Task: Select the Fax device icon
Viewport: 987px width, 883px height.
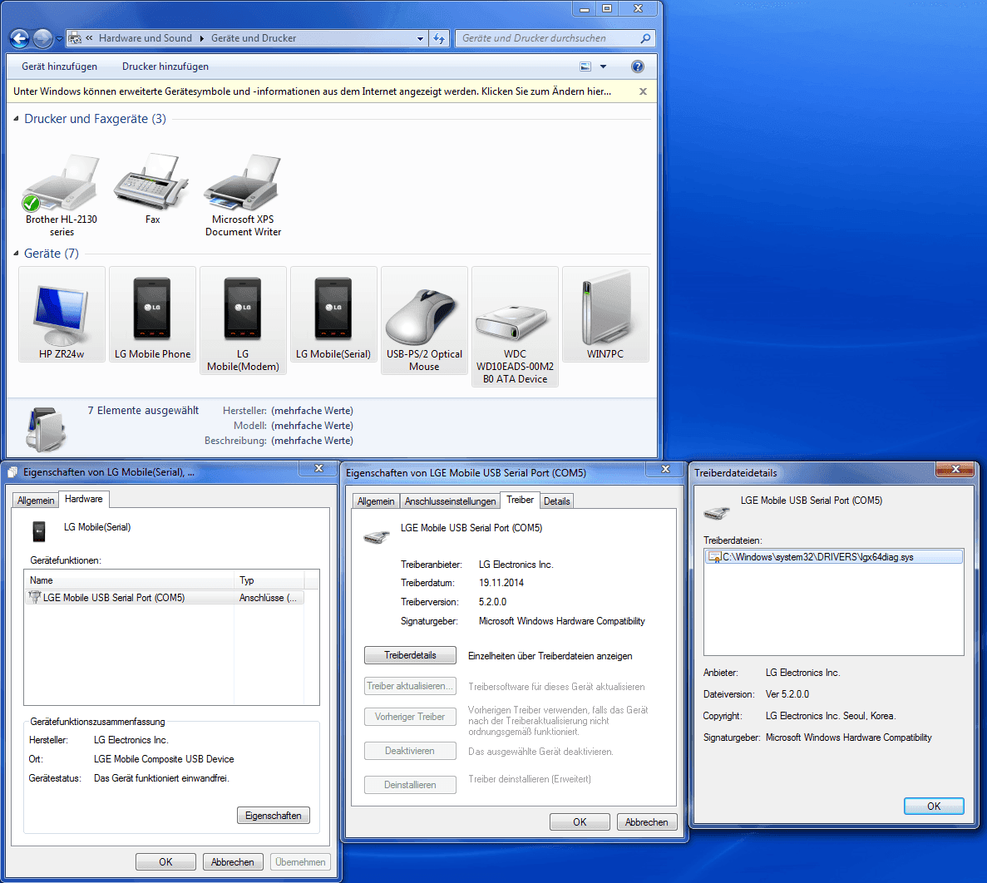Action: click(x=151, y=181)
